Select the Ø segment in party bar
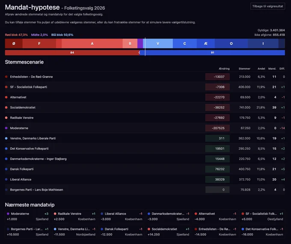Screen dimensions: 291x244 coord(14,44)
